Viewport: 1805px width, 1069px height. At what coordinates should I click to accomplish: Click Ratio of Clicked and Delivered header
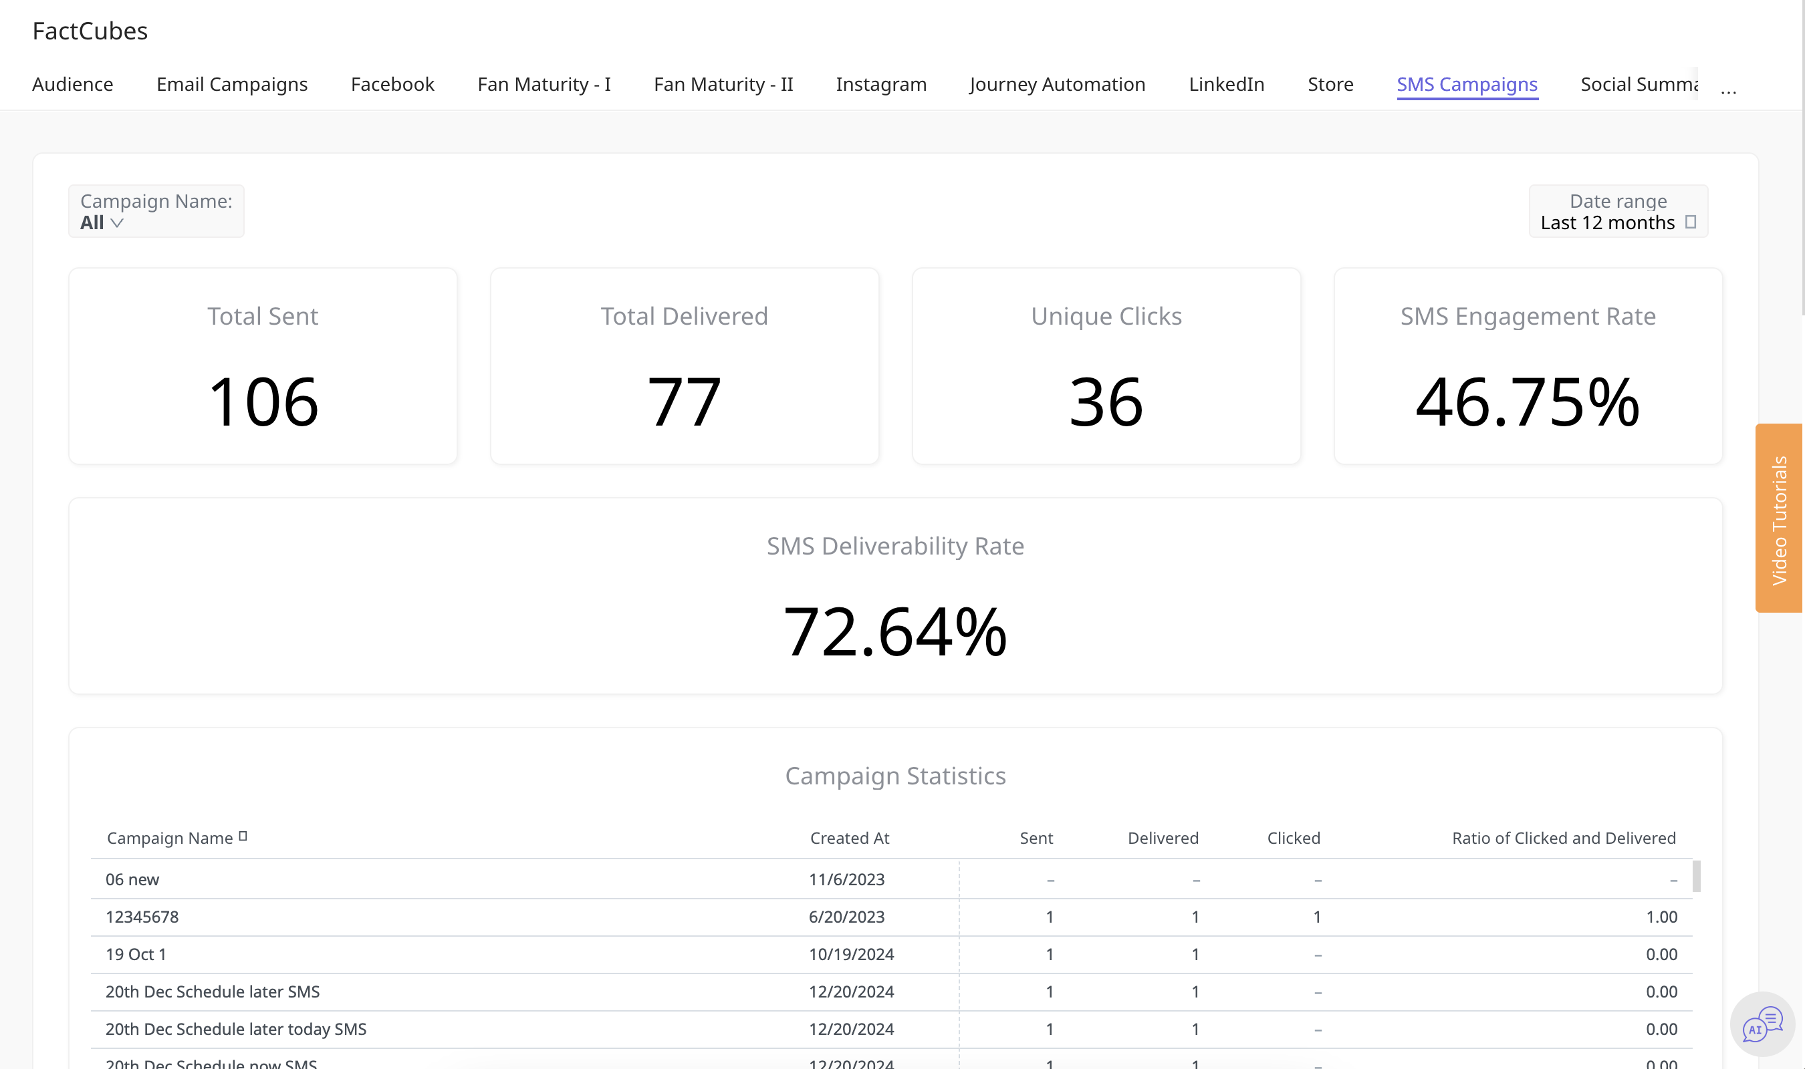tap(1564, 838)
